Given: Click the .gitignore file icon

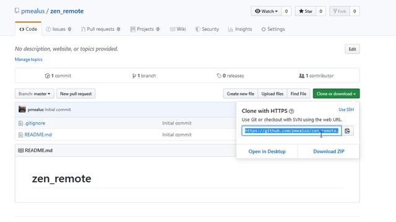Looking at the screenshot, I should pos(20,123).
